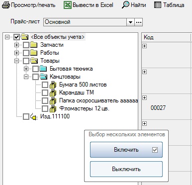This screenshot has width=192, height=185.
Task: Select the Бумага 500 листов tree item
Action: tap(83, 85)
